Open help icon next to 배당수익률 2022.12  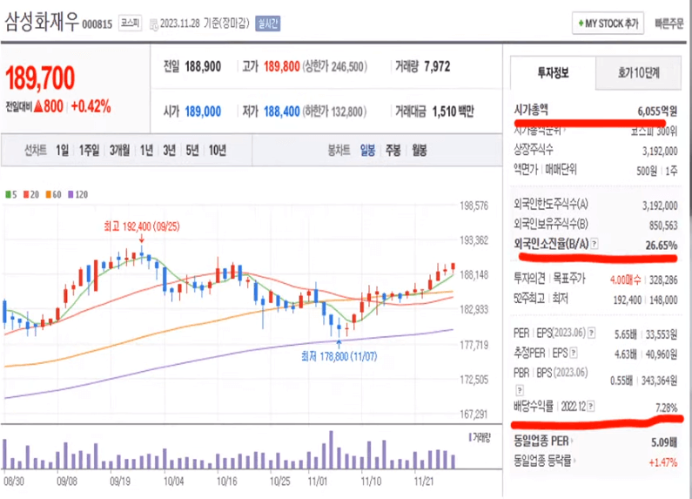(x=590, y=407)
